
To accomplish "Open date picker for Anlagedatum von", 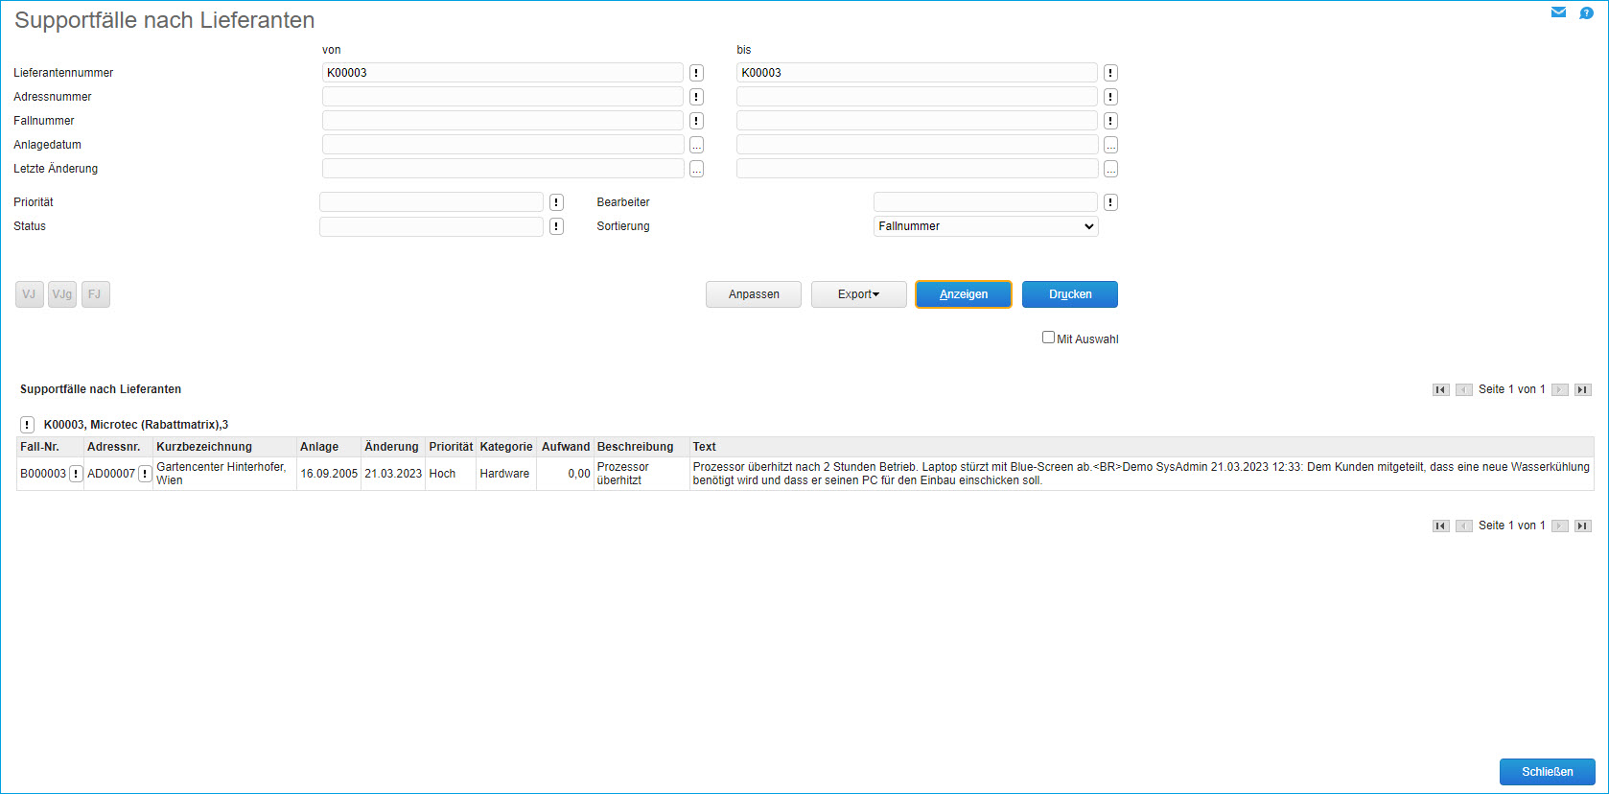I will pyautogui.click(x=696, y=145).
